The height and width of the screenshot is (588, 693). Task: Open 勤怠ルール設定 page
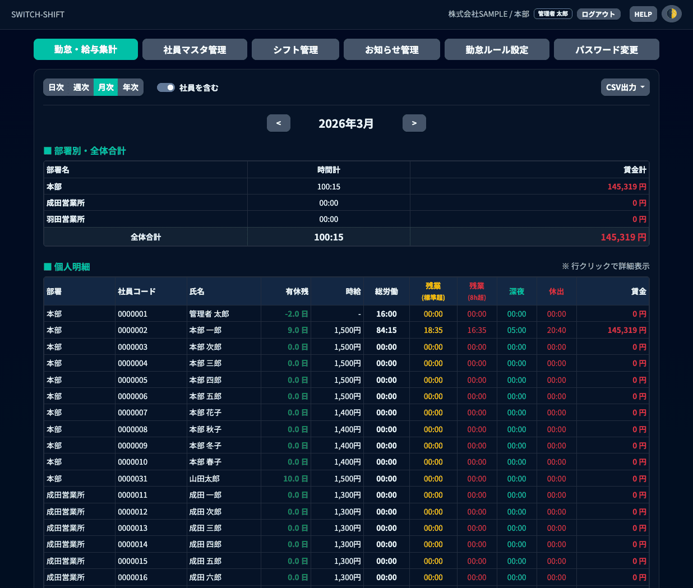(497, 50)
